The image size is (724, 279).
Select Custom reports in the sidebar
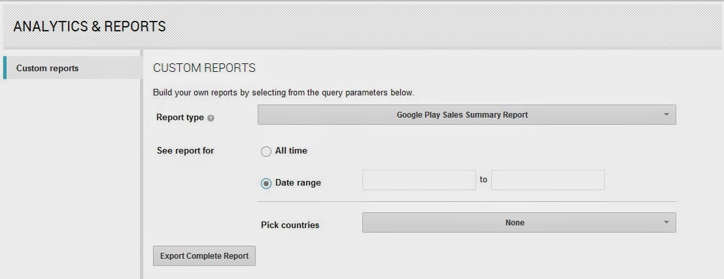(x=47, y=68)
